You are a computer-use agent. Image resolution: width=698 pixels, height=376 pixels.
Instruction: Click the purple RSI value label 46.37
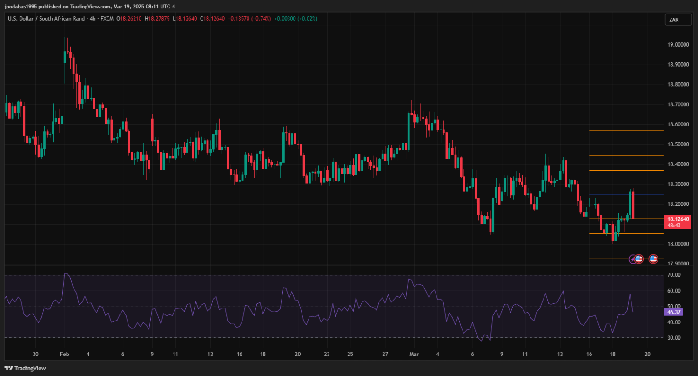coord(674,312)
